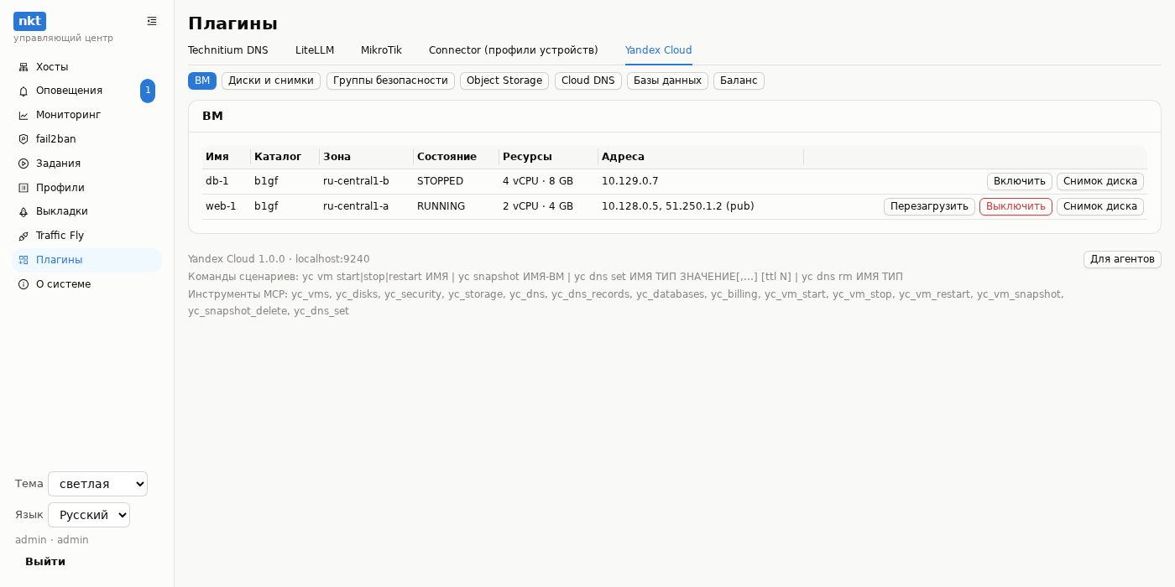
Task: Open Traffic Fly in the sidebar
Action: (86, 236)
